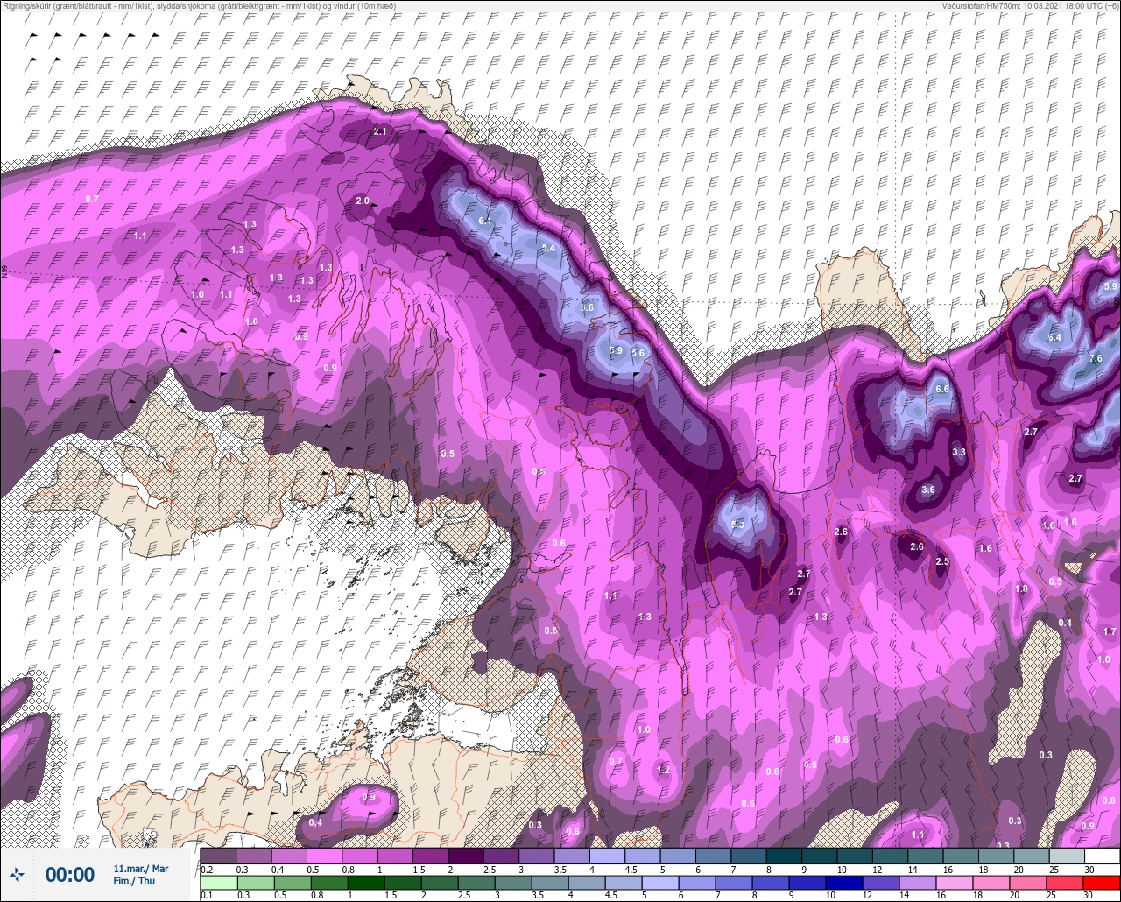1121x902 pixels.
Task: Click the red bottom-row swatch labeled 30
Action: tap(1103, 883)
